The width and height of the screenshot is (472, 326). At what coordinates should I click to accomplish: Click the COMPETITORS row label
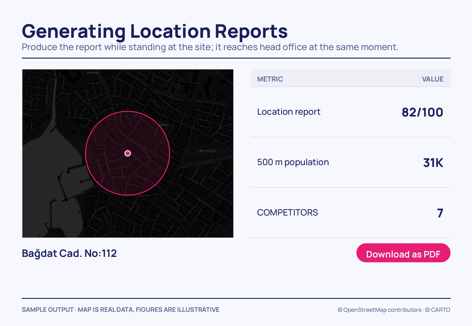point(287,213)
